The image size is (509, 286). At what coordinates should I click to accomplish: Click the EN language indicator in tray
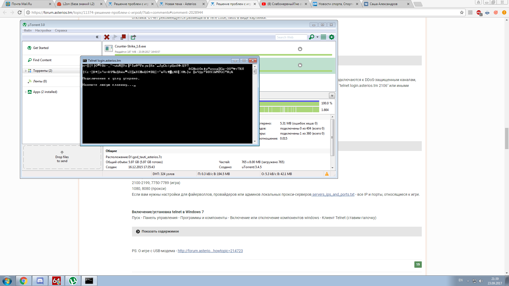460,280
